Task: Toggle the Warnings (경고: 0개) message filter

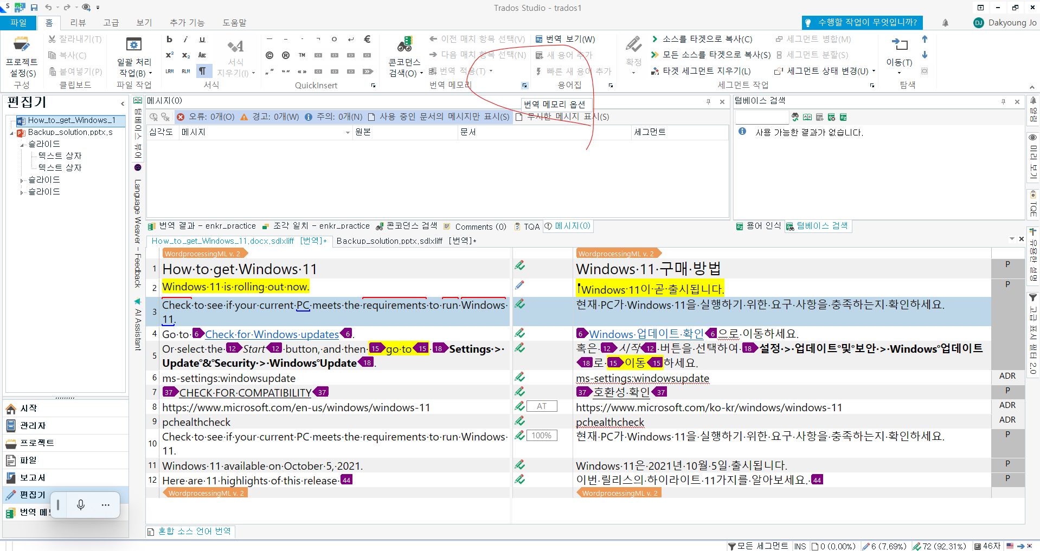Action: tap(269, 117)
